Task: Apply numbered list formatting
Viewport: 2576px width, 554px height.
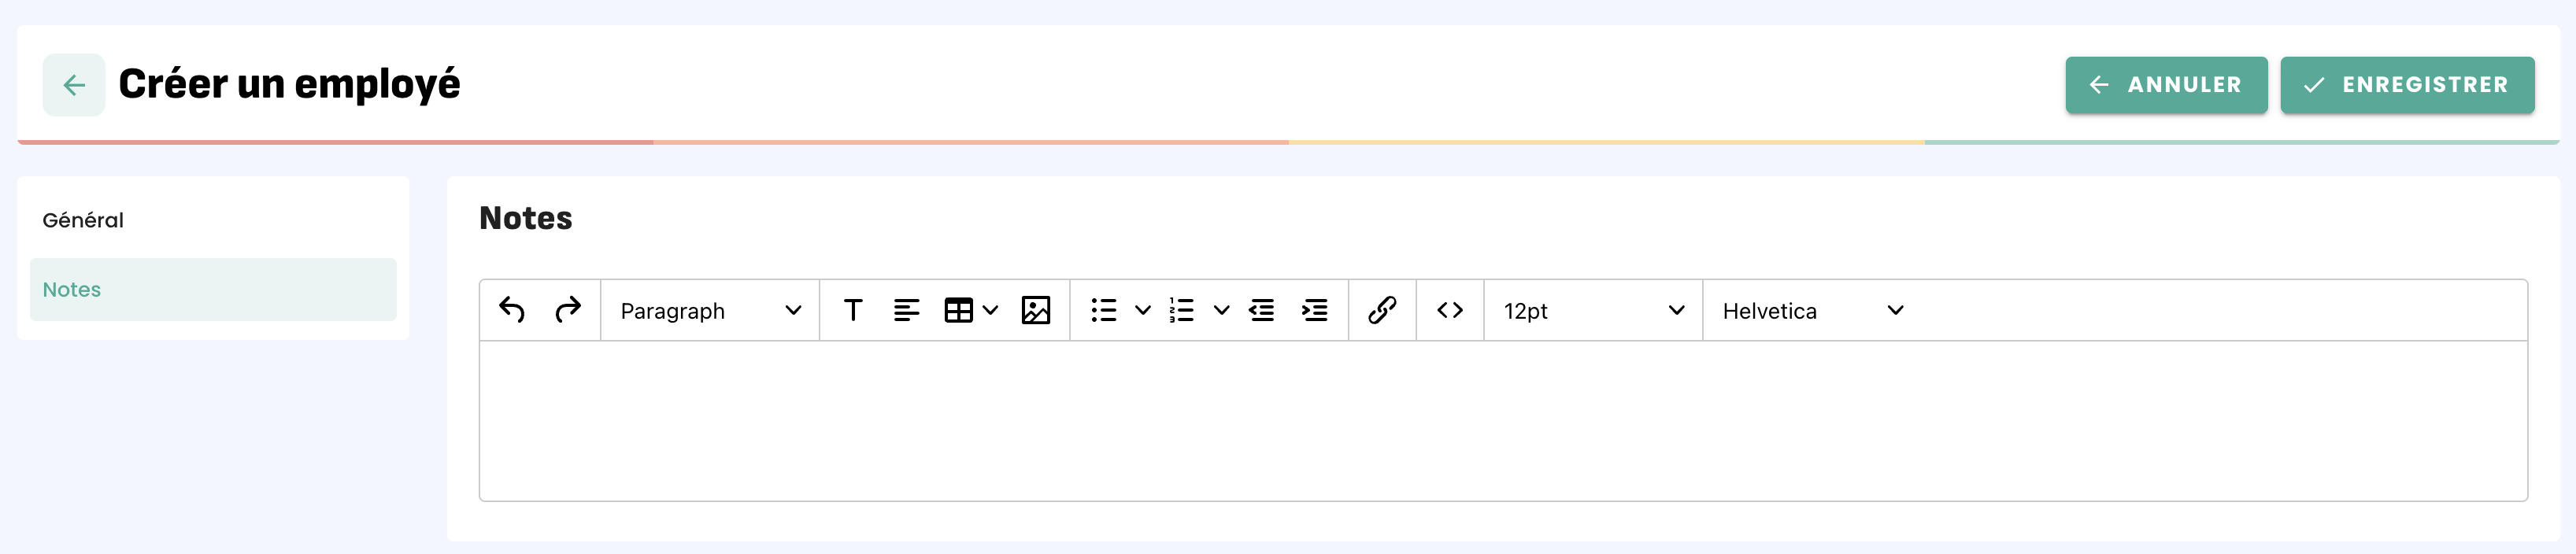Action: (1182, 310)
